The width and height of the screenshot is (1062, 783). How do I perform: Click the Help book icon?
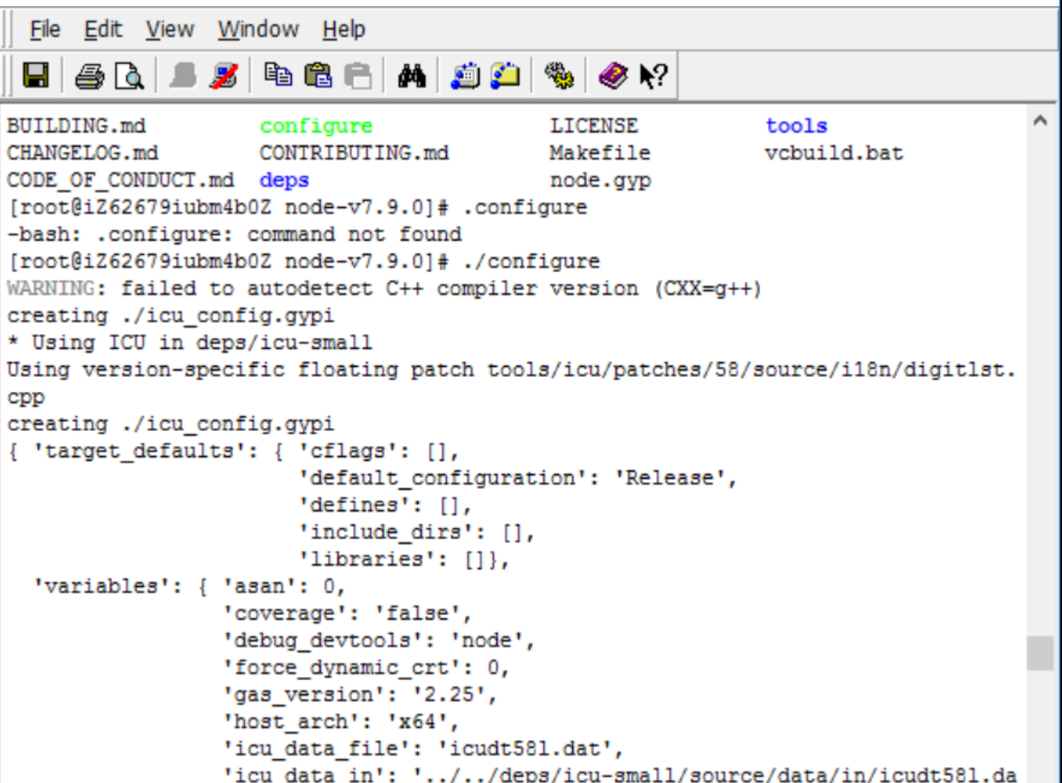612,77
